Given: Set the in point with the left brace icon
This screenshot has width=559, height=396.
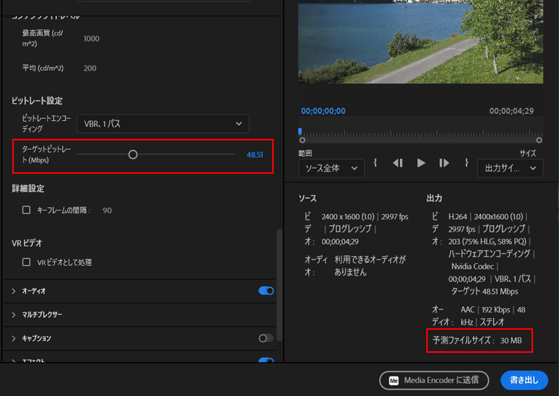Looking at the screenshot, I should (x=375, y=163).
